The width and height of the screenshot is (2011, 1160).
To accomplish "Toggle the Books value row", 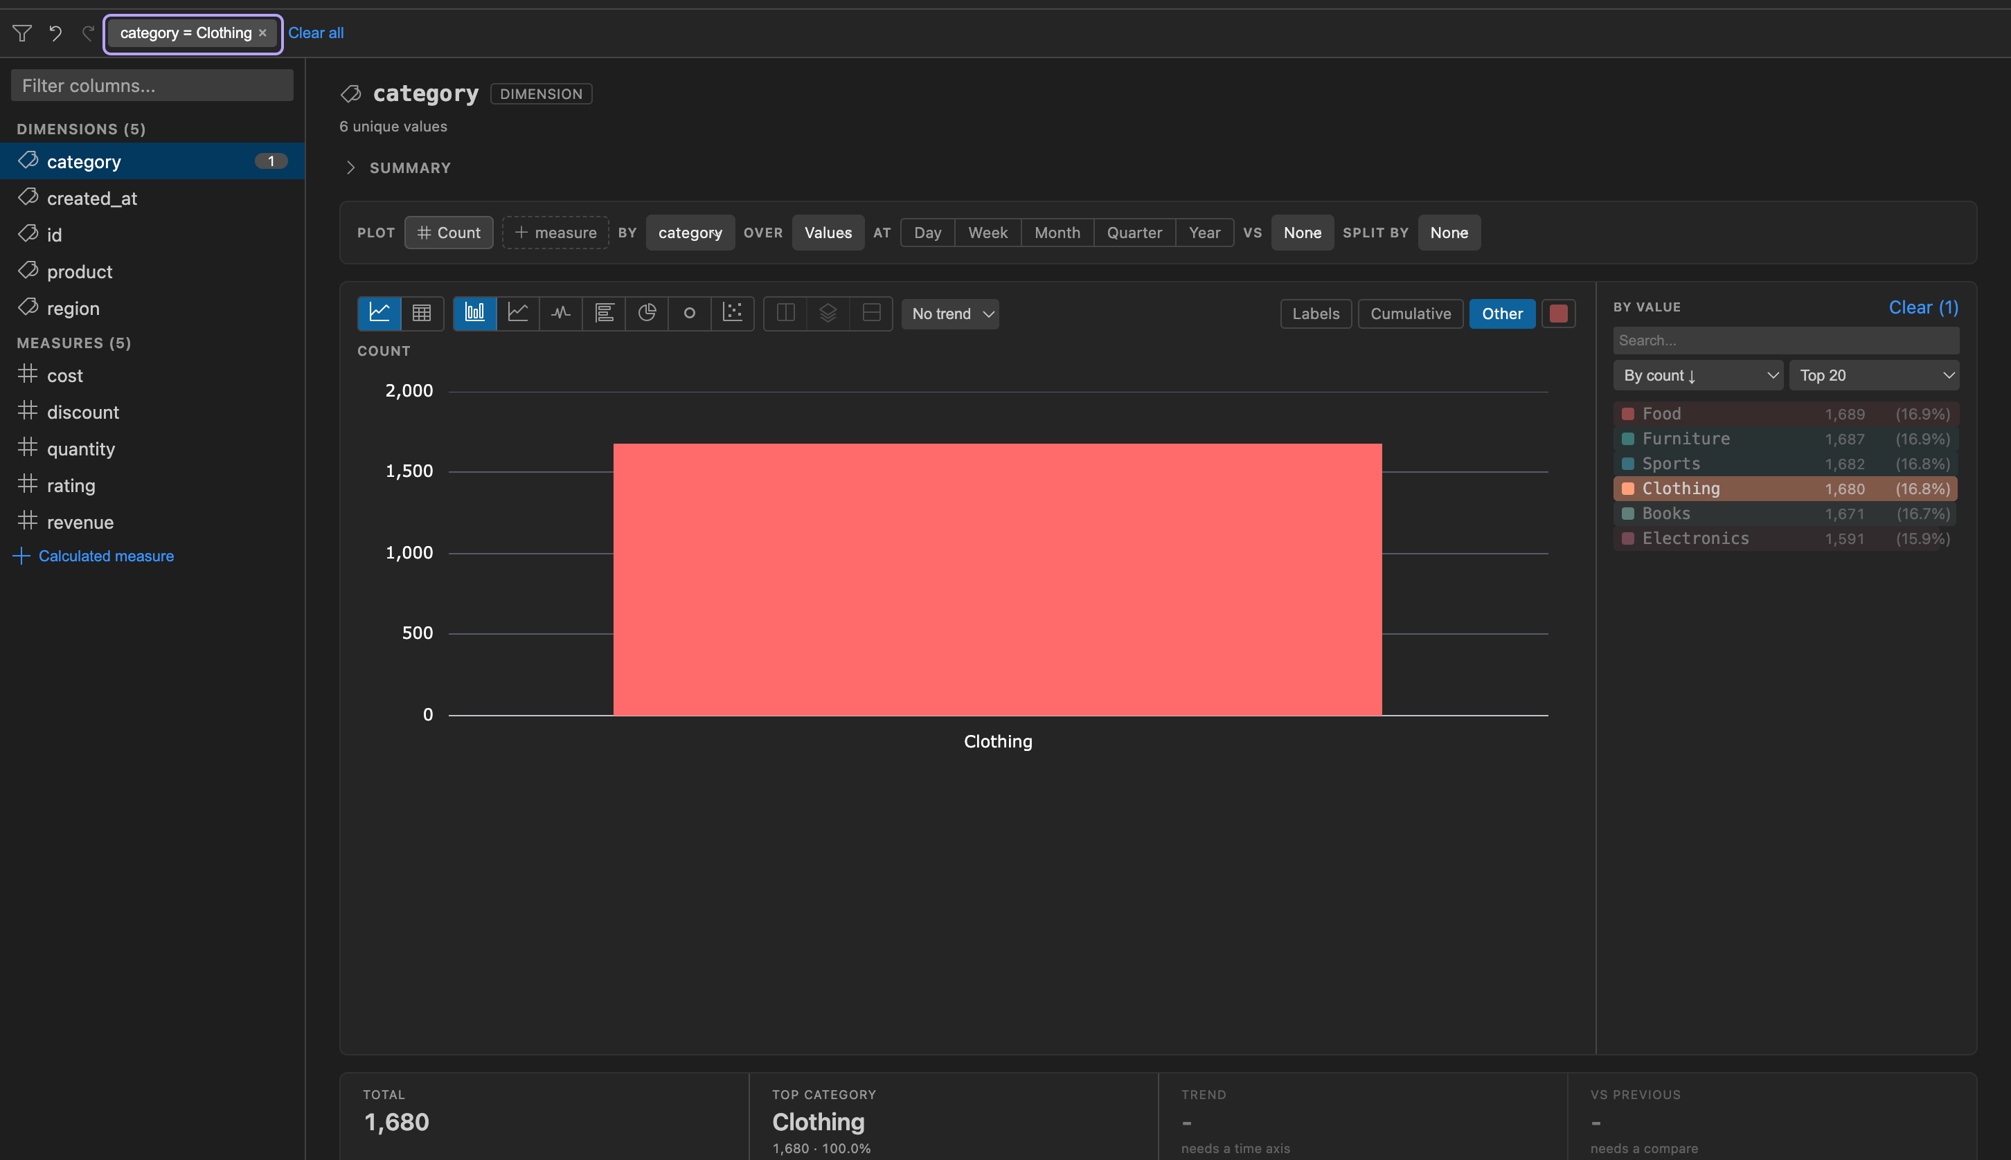I will click(1785, 514).
